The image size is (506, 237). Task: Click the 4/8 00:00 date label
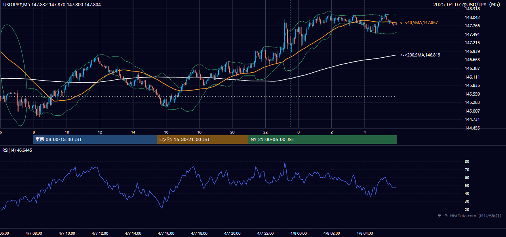pyautogui.click(x=299, y=233)
